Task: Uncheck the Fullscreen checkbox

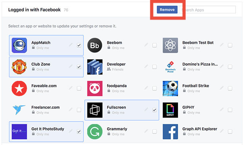Action: (154, 110)
